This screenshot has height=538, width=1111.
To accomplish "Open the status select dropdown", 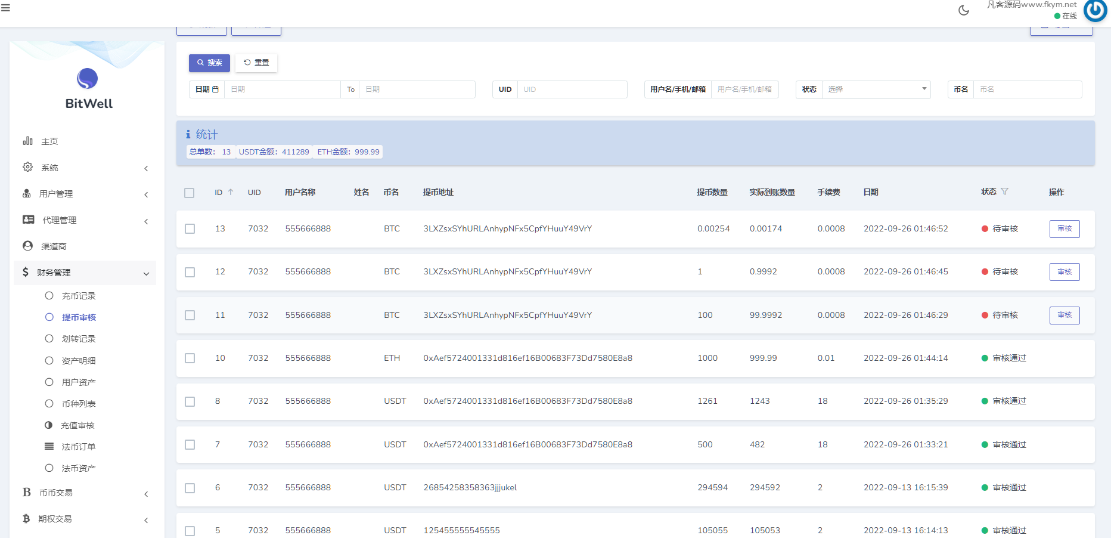I will tap(875, 89).
